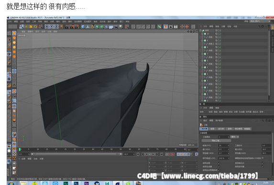The image size is (274, 185).
Task: Switch to the 动力学 tab
Action: point(221,129)
